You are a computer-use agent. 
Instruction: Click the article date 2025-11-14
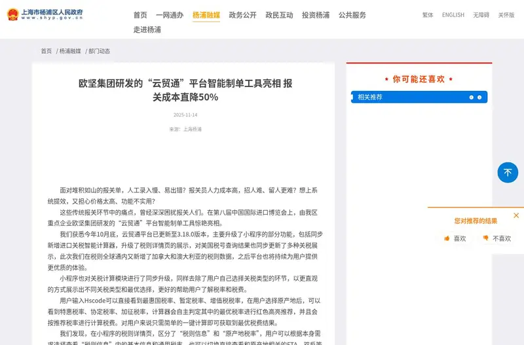[x=185, y=115]
